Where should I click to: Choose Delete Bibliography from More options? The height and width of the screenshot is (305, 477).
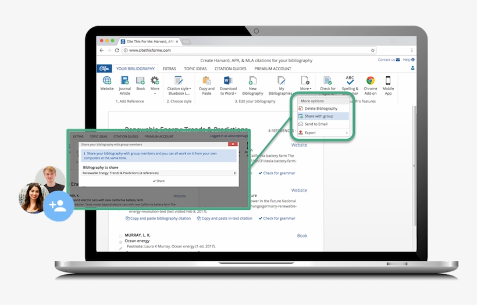323,109
